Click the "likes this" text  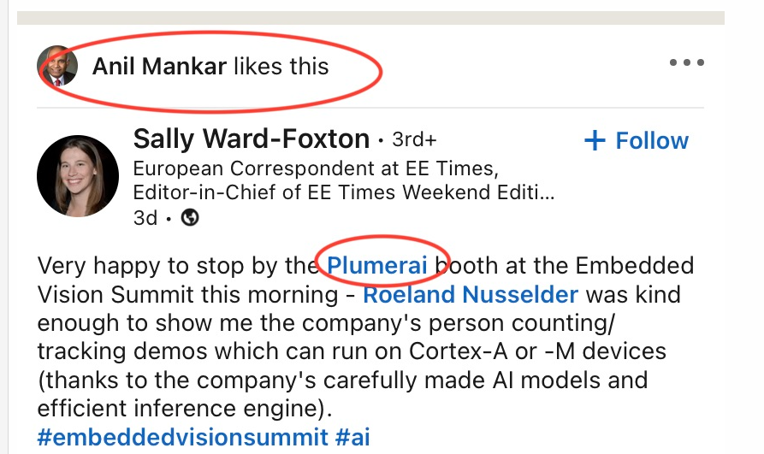click(x=281, y=66)
